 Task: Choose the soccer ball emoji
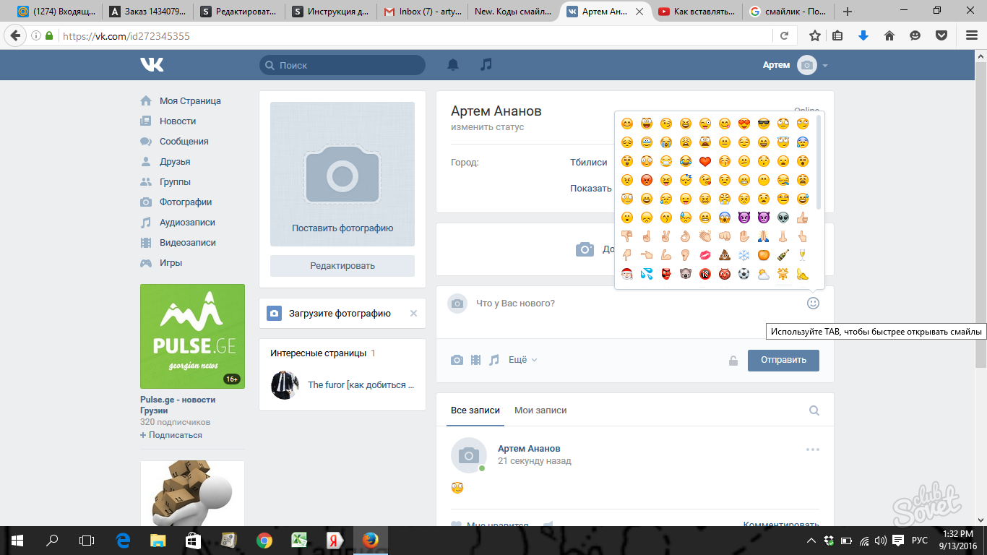click(744, 274)
